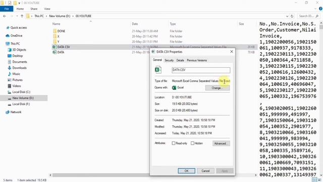Image resolution: width=323 pixels, height=182 pixels.
Task: Select OneDrive in navigation pane
Action: tap(16, 36)
